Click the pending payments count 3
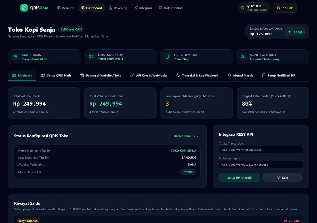The image size is (317, 223). pyautogui.click(x=167, y=104)
